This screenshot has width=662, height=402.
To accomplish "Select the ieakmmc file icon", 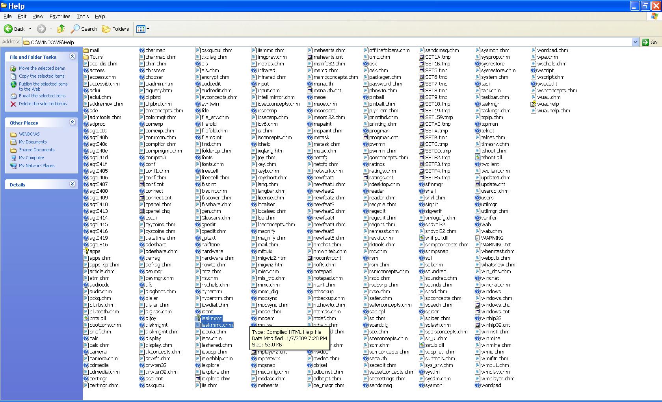I will (x=198, y=318).
